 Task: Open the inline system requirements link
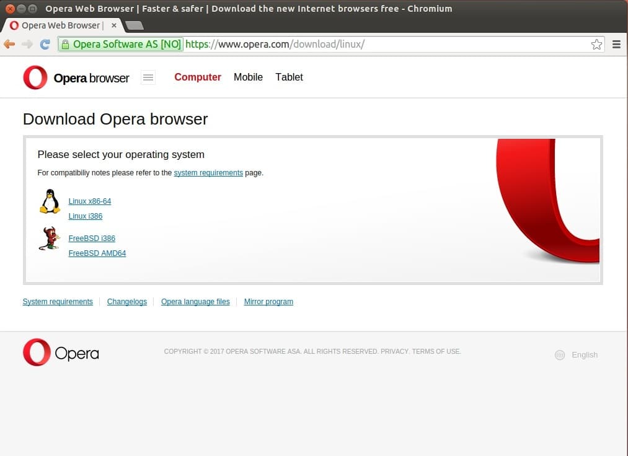click(x=208, y=173)
